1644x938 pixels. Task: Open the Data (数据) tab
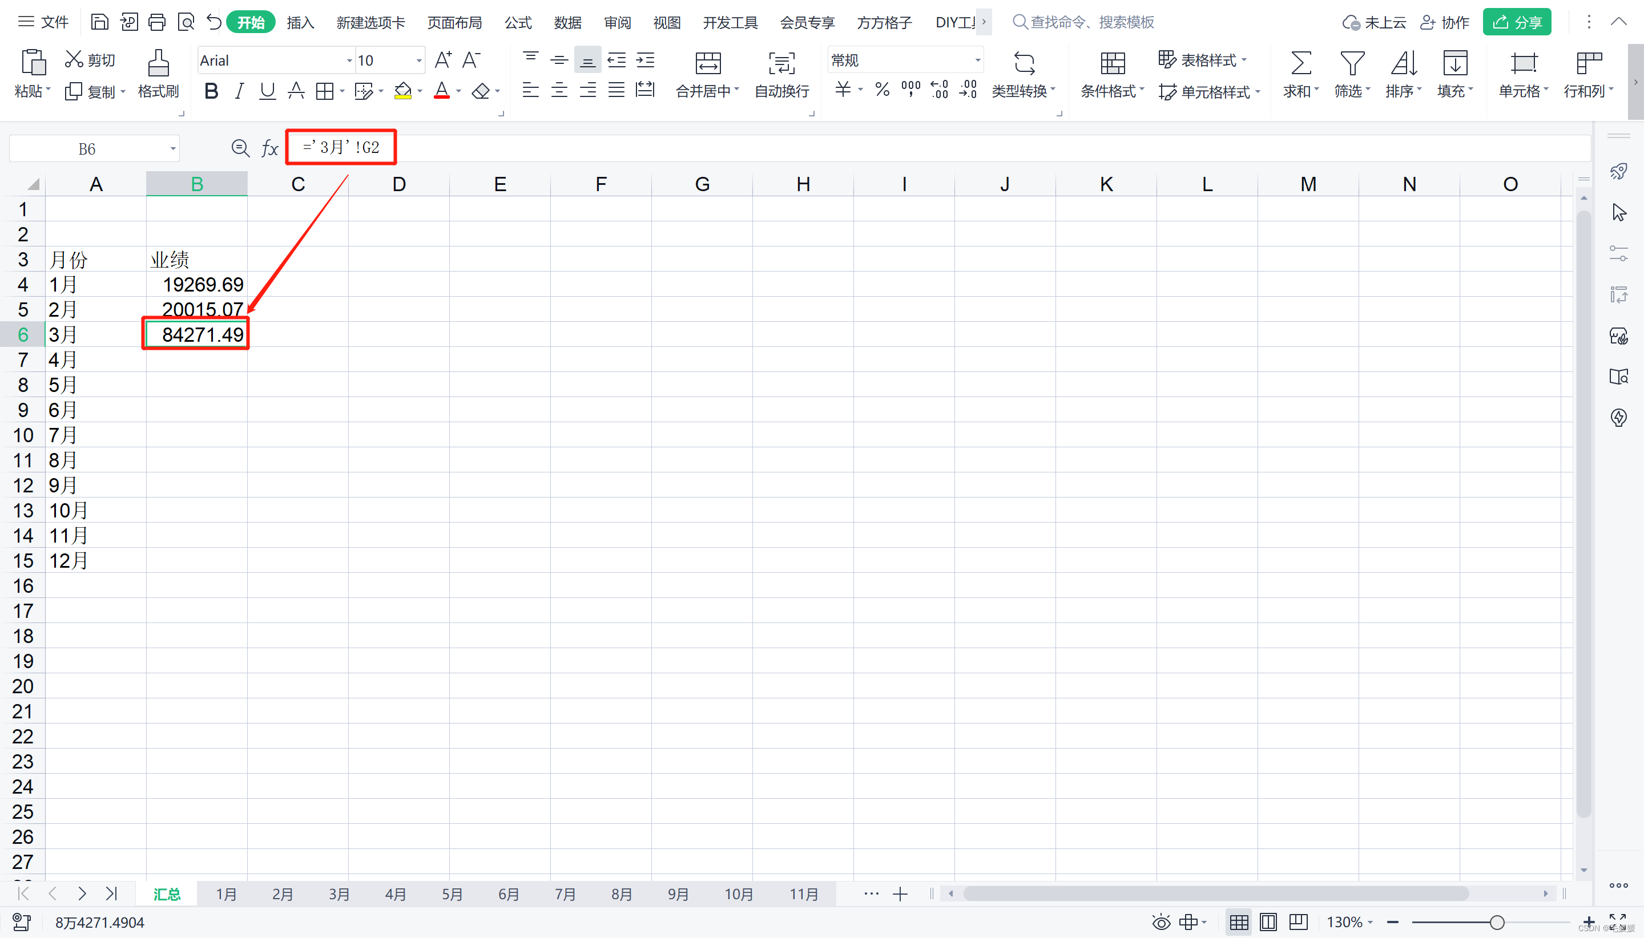coord(568,23)
